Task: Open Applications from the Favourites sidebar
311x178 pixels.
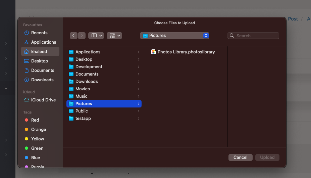Action: [43, 42]
